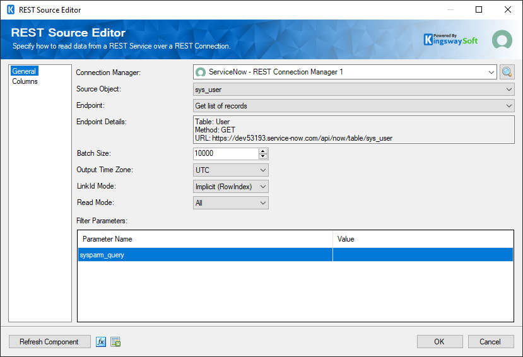This screenshot has height=357, width=523.
Task: Open the connection manager lookup magnifier icon
Action: (x=507, y=72)
